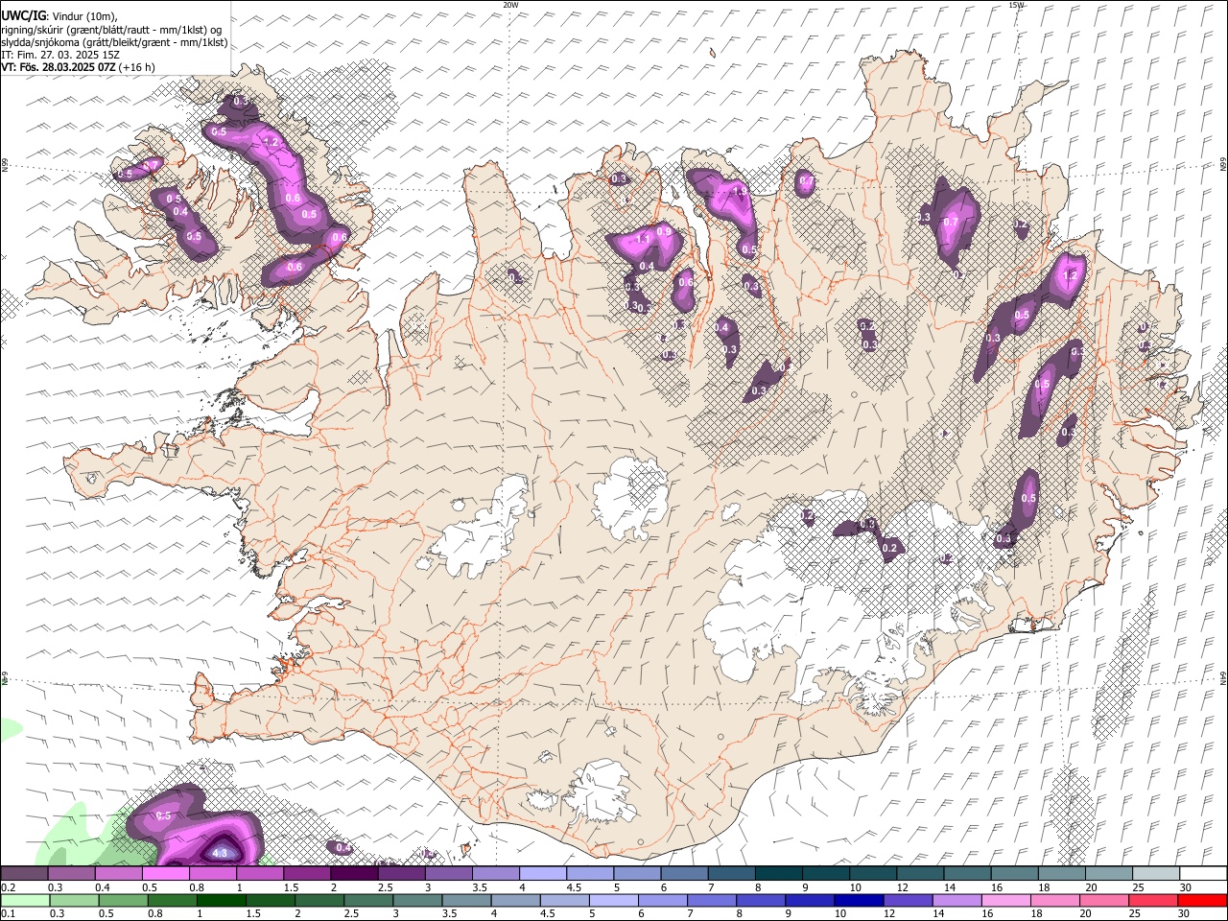Click the white Hofsjökull glacier area in central Iceland
This screenshot has height=921, width=1228.
tap(630, 497)
